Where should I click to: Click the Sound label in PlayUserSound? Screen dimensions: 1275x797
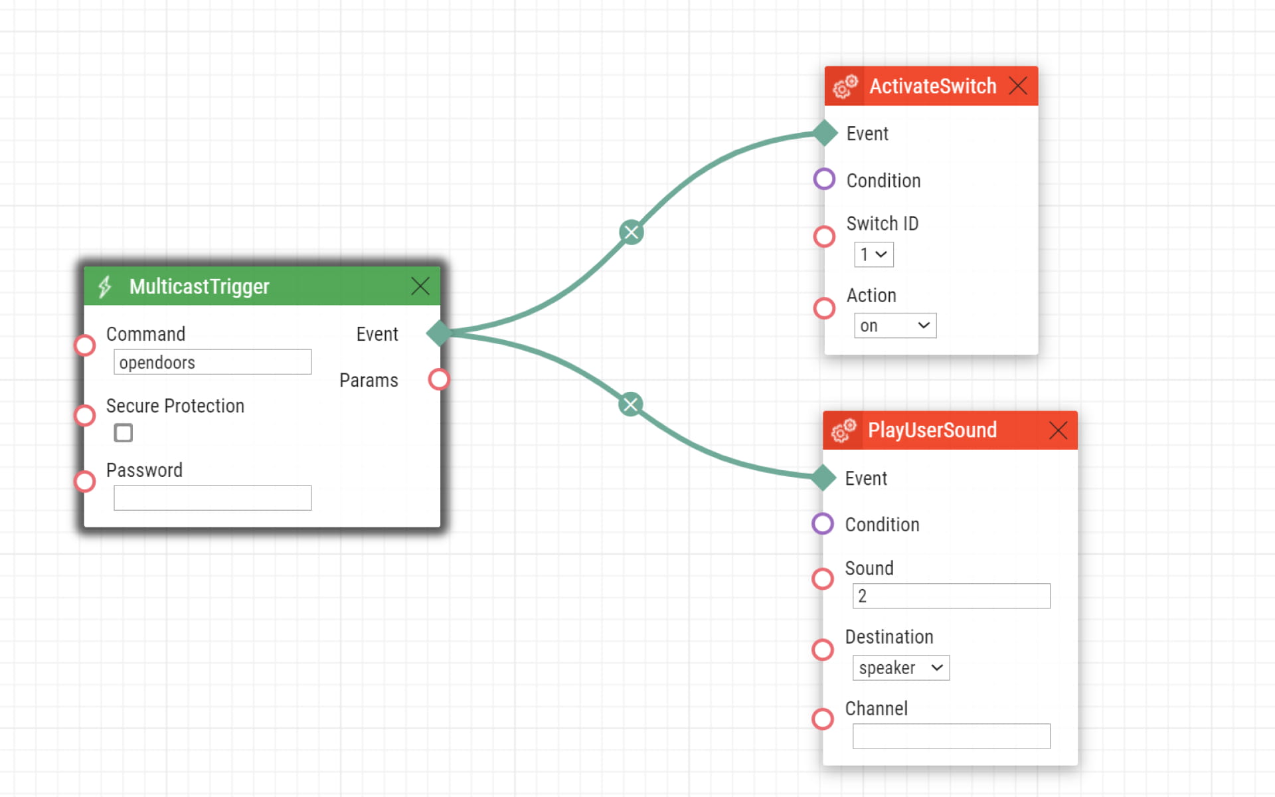click(869, 569)
